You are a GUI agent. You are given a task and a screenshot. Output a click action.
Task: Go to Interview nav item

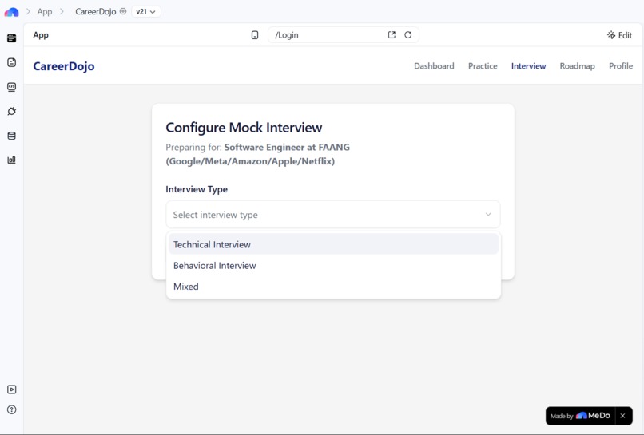coord(528,66)
